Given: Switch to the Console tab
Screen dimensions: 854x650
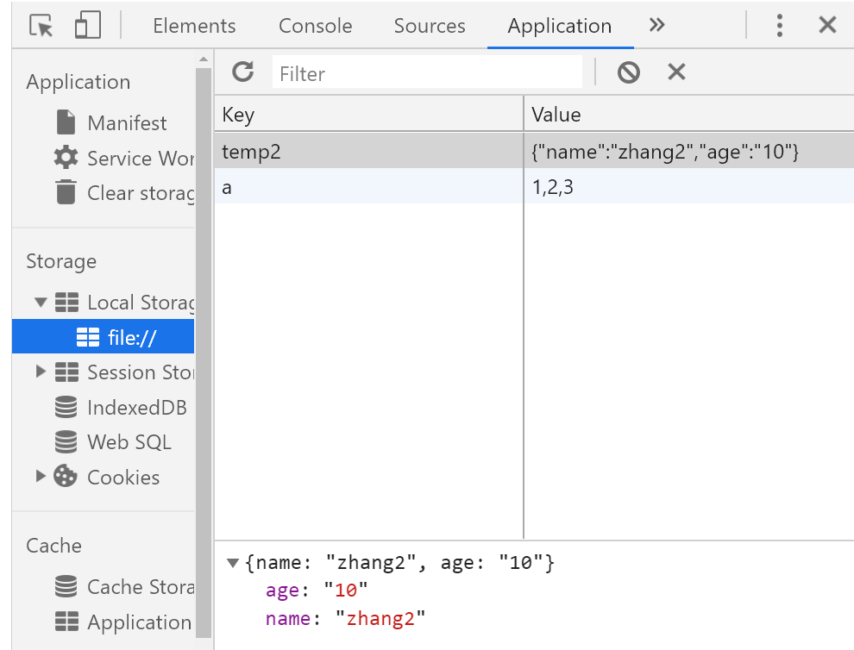Looking at the screenshot, I should click(x=315, y=26).
